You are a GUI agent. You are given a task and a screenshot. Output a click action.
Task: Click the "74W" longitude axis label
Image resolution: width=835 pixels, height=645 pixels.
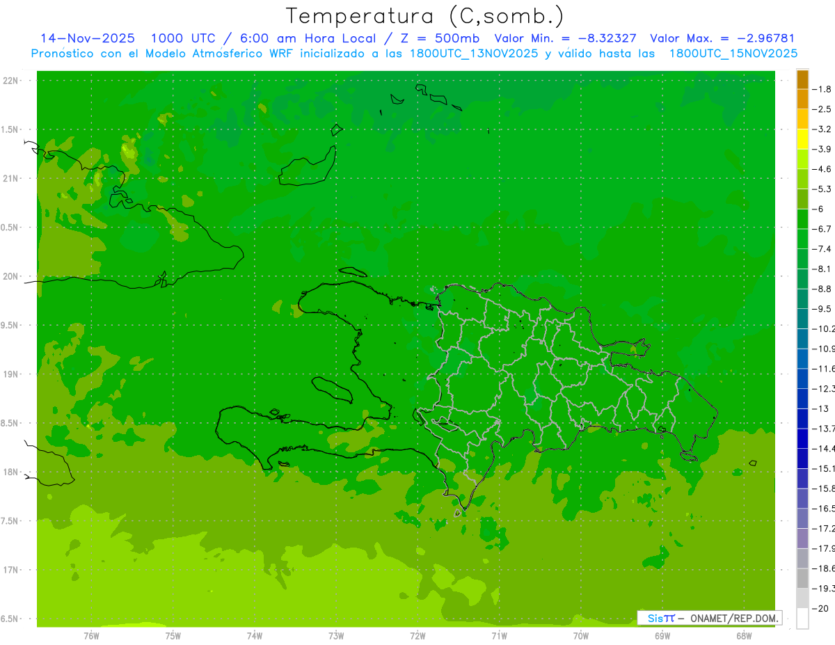[255, 636]
